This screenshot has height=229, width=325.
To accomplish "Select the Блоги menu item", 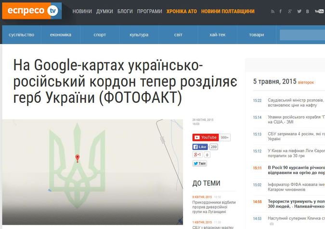I will pos(125,11).
